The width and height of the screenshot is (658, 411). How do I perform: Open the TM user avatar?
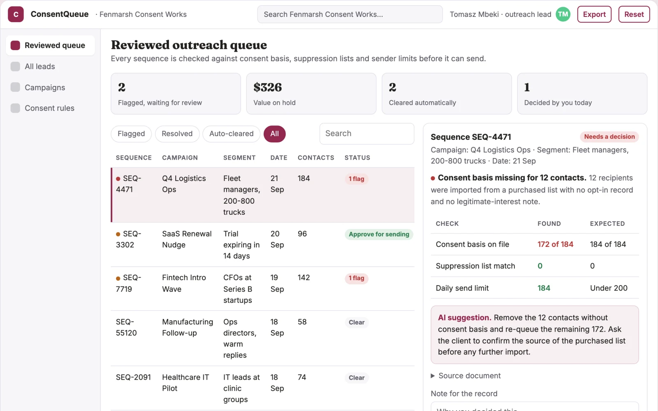(x=563, y=14)
